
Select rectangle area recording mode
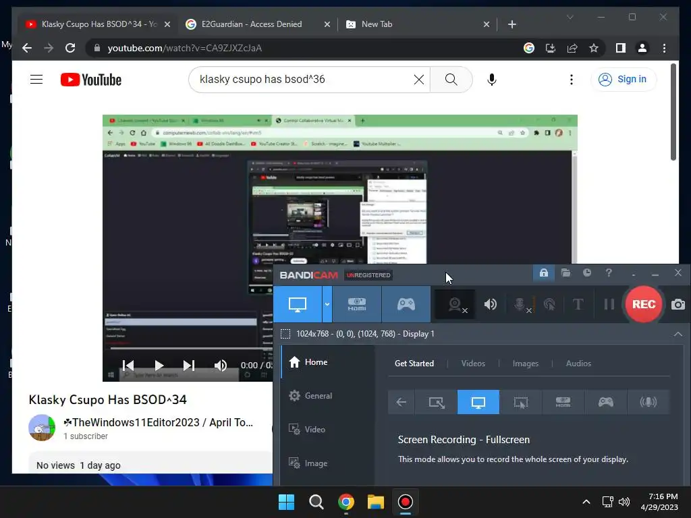437,402
